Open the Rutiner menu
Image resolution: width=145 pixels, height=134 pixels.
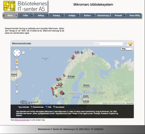(x=87, y=16)
